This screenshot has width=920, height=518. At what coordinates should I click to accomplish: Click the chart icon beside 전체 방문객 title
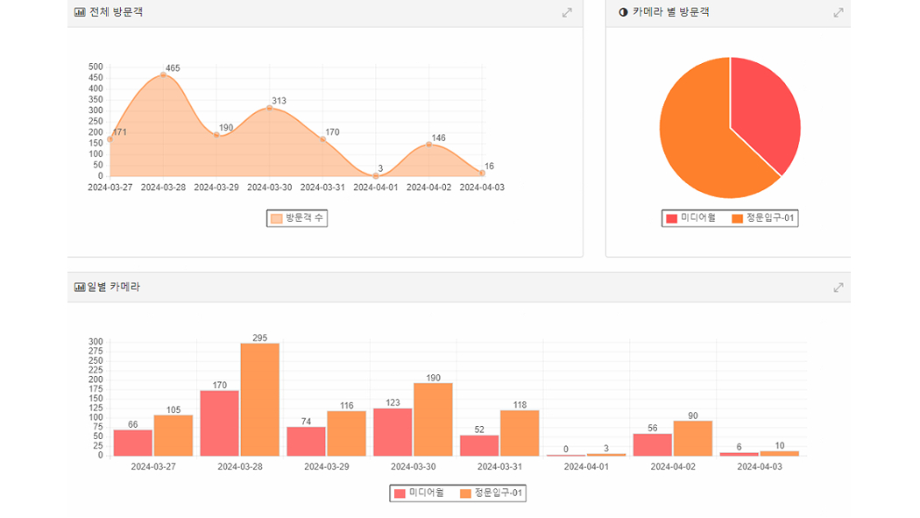(x=80, y=12)
